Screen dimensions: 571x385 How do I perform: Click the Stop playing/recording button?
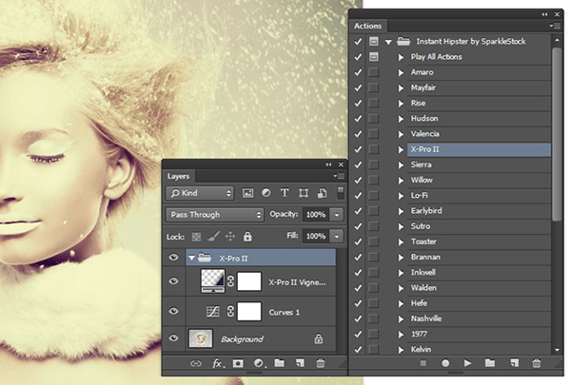click(422, 363)
